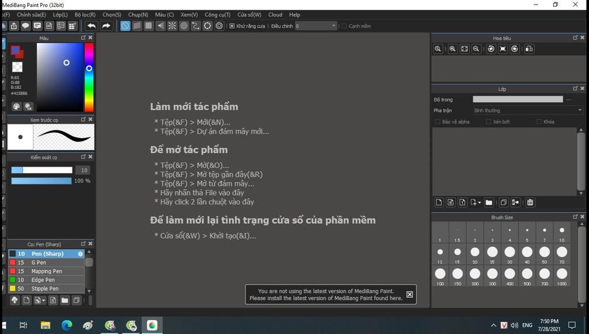This screenshot has height=334, width=589.
Task: Click the Redo arrow in the toolbar
Action: click(106, 26)
